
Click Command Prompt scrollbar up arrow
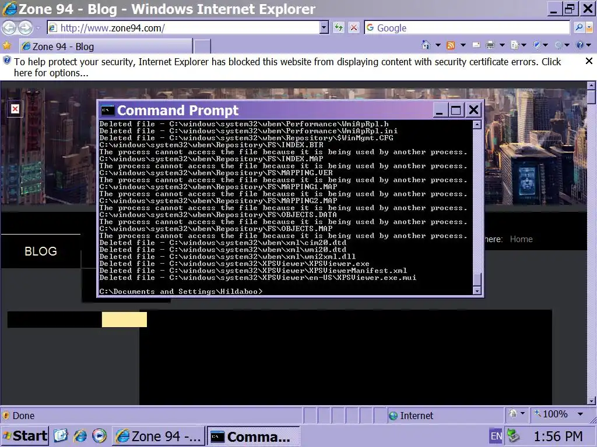pos(477,125)
